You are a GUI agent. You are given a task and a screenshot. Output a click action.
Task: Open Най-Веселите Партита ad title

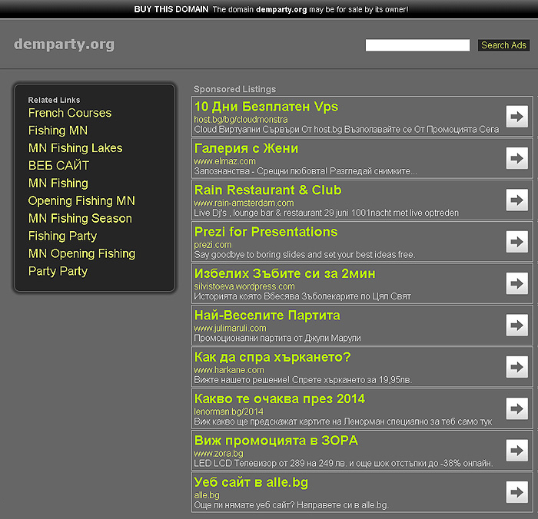267,316
